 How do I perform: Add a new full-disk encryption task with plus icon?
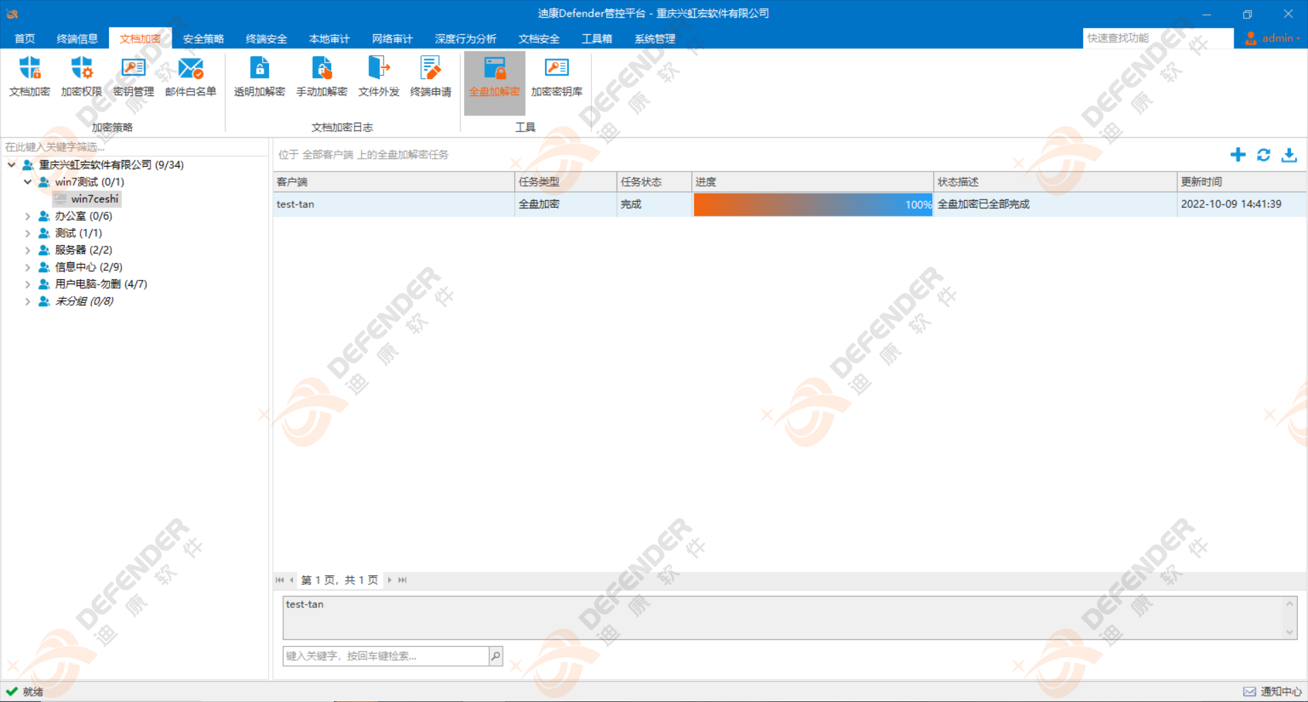click(x=1238, y=155)
